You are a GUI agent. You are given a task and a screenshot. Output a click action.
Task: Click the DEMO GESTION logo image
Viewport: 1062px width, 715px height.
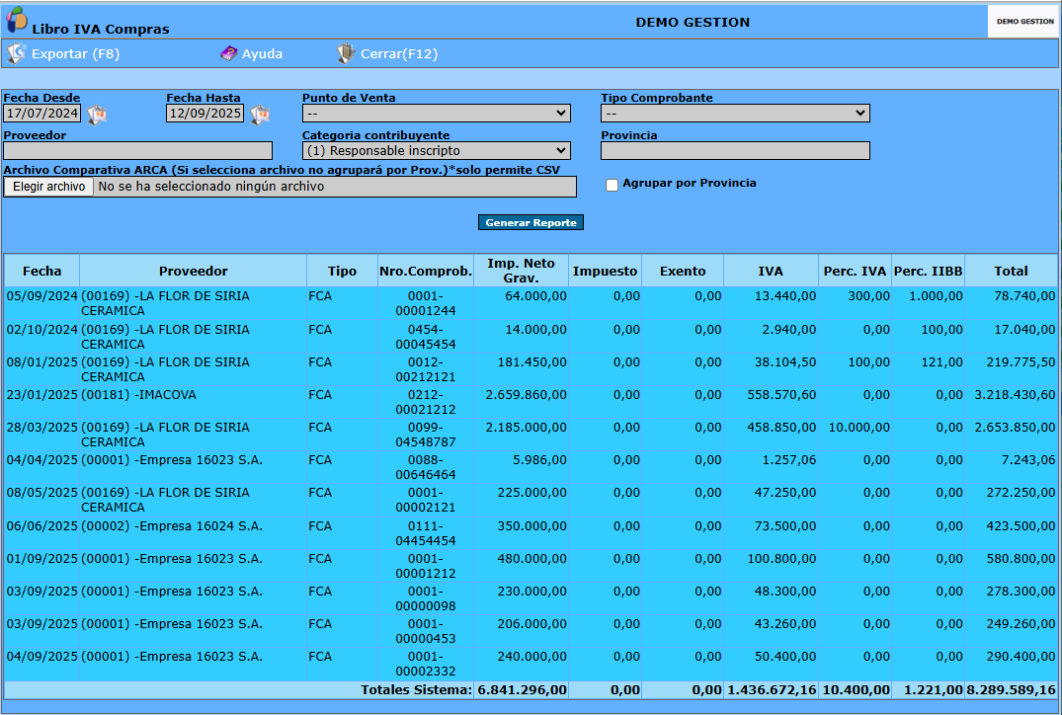1024,22
